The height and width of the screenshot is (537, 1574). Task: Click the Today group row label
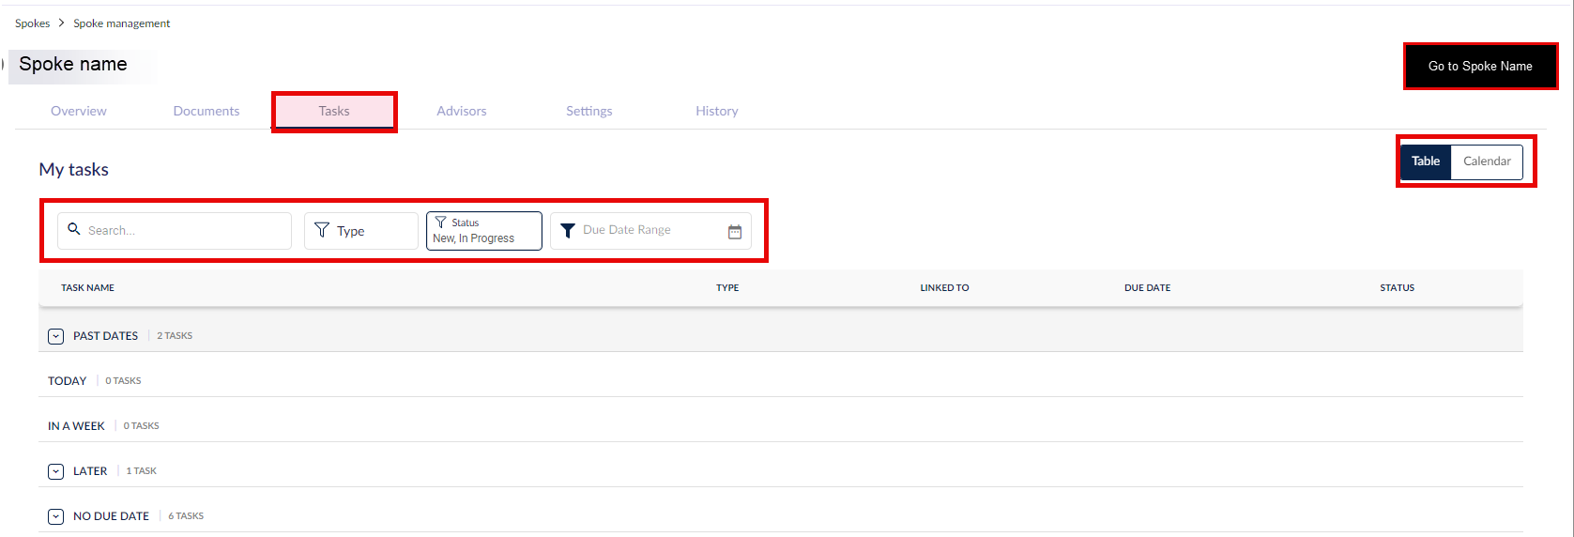tap(68, 381)
